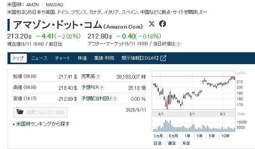Set chart range to 10年
The width and height of the screenshot is (255, 149).
[225, 136]
